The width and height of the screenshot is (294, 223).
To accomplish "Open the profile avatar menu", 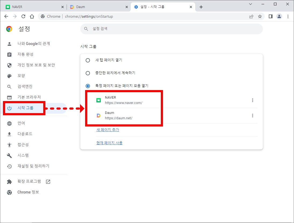I will click(x=279, y=16).
